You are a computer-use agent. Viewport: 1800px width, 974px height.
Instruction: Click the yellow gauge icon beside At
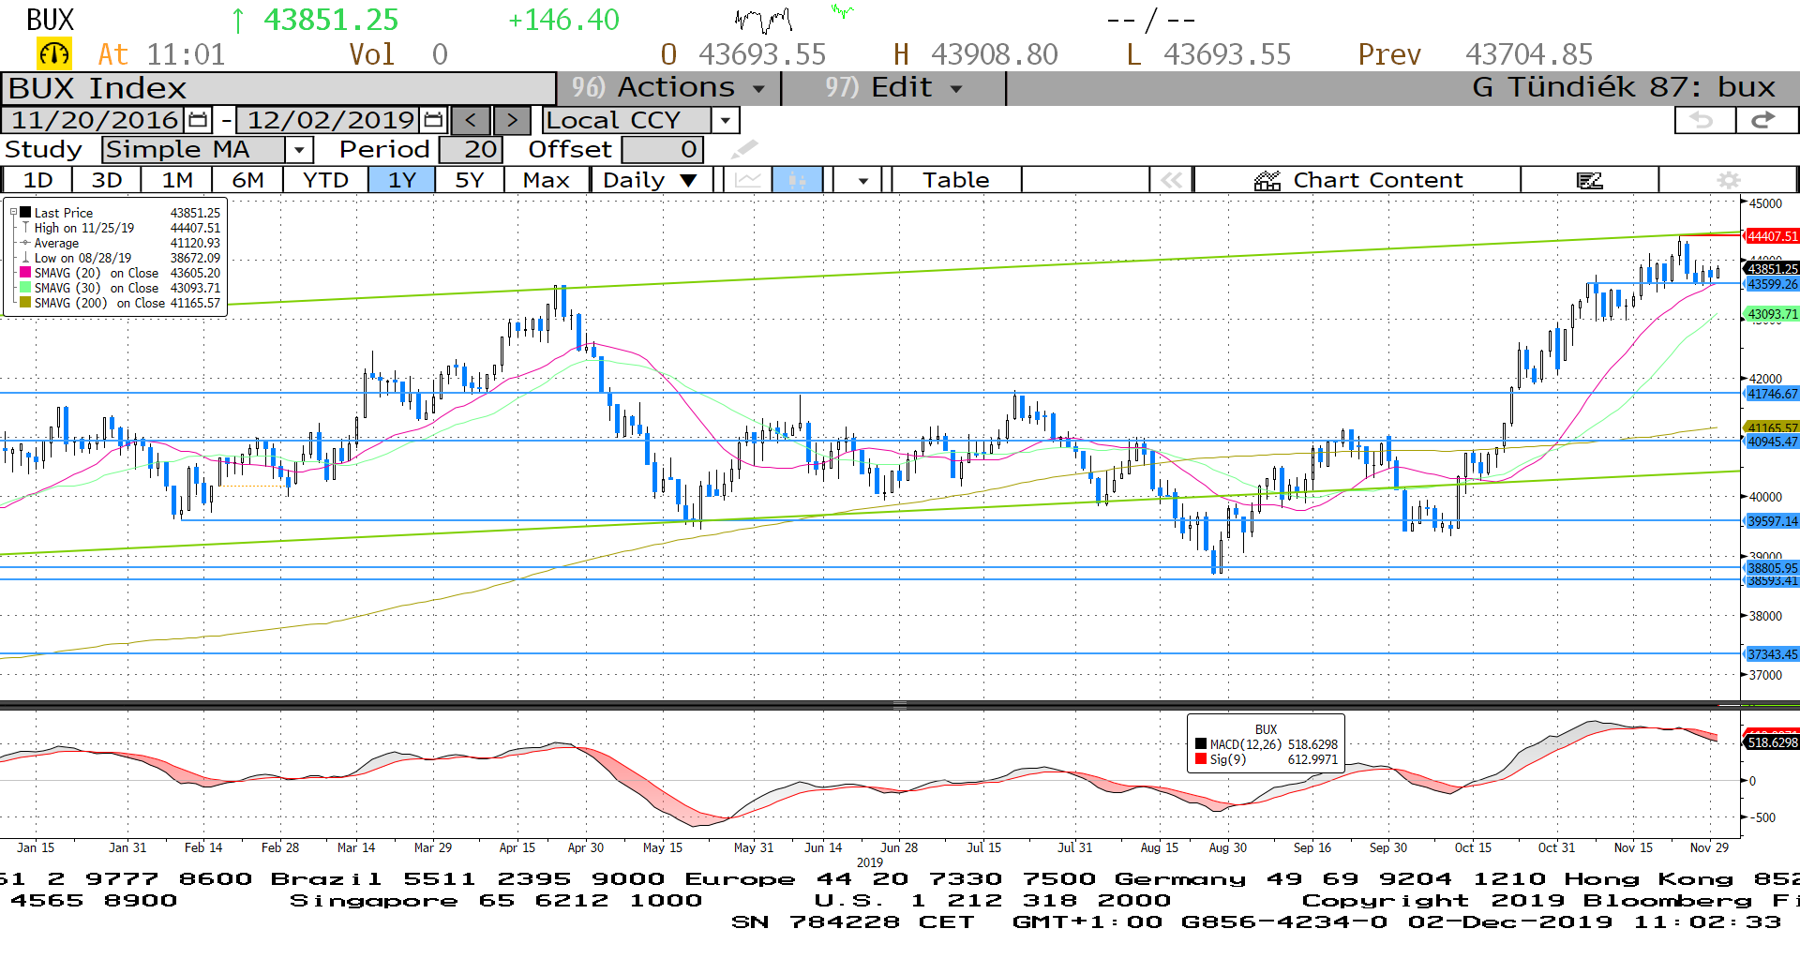(53, 53)
